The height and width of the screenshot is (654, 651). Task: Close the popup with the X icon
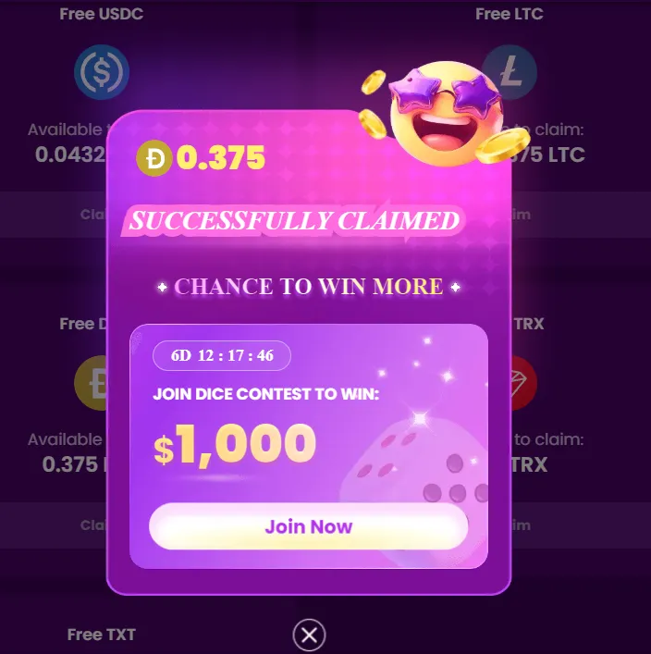(x=309, y=635)
